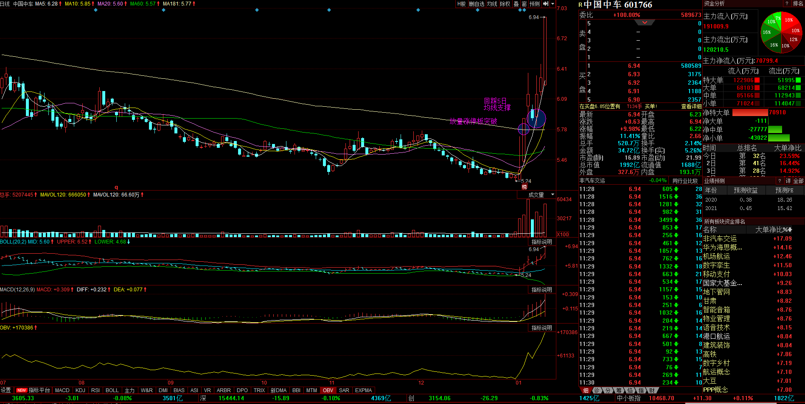
Task: Select the 筹 chip distribution tab
Action: pos(619,390)
